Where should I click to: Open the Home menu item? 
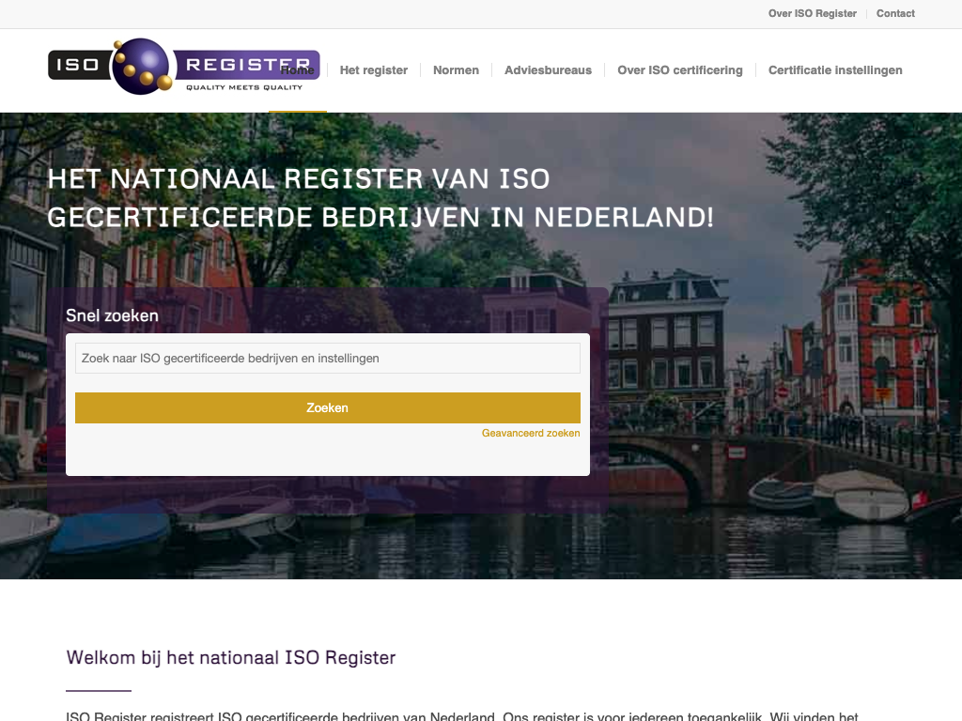(x=298, y=70)
